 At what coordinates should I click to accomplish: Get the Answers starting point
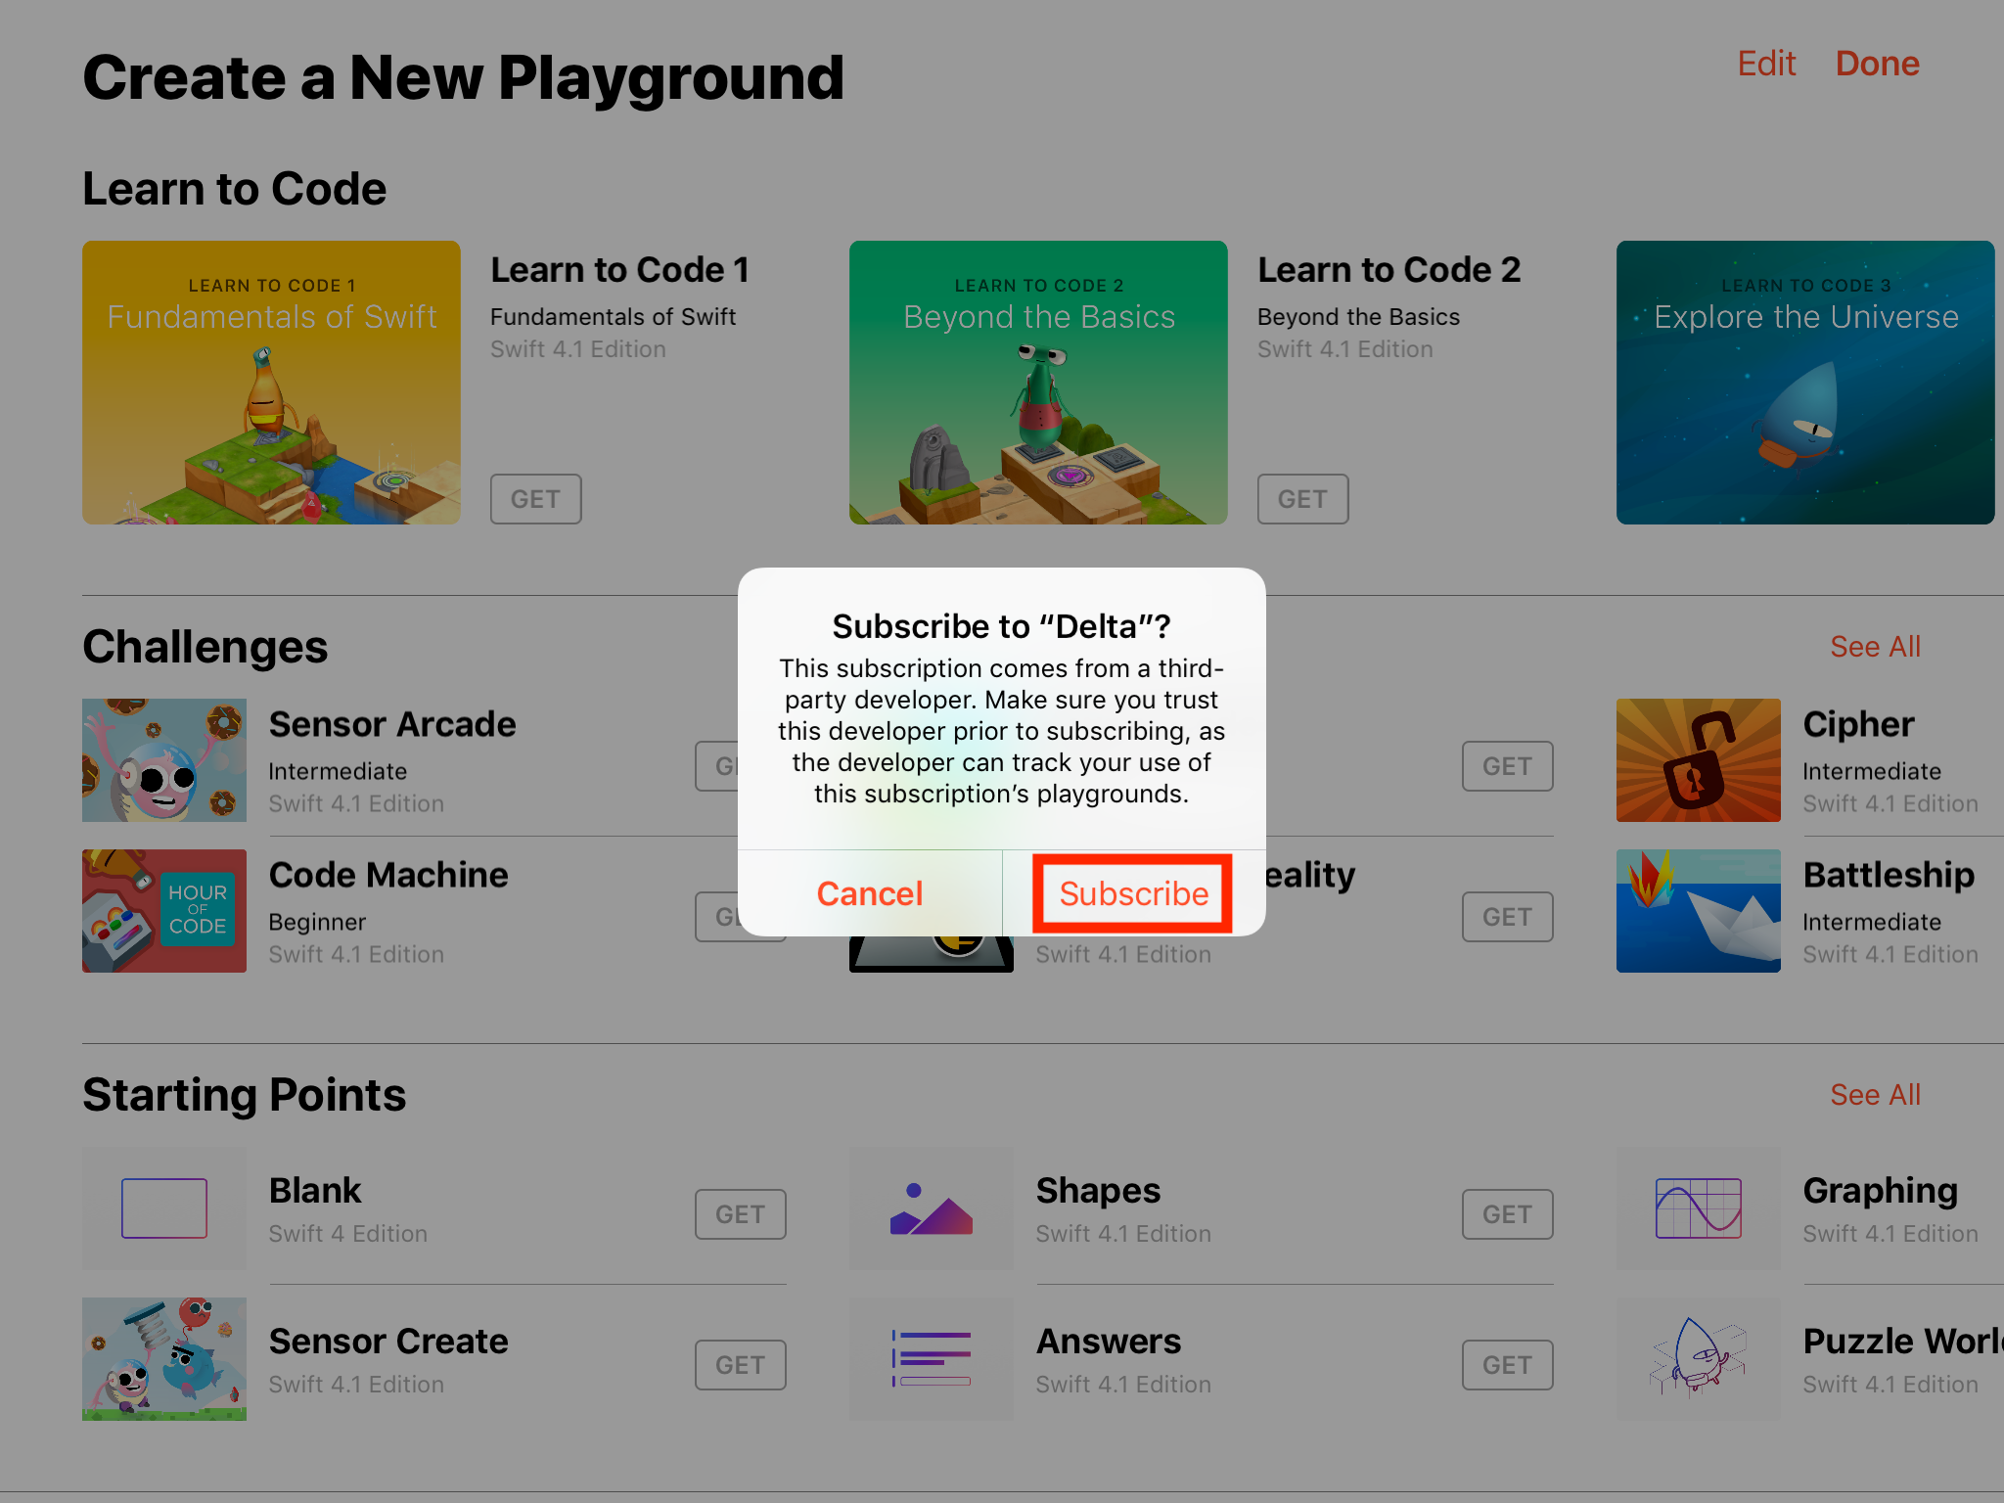(x=1508, y=1365)
